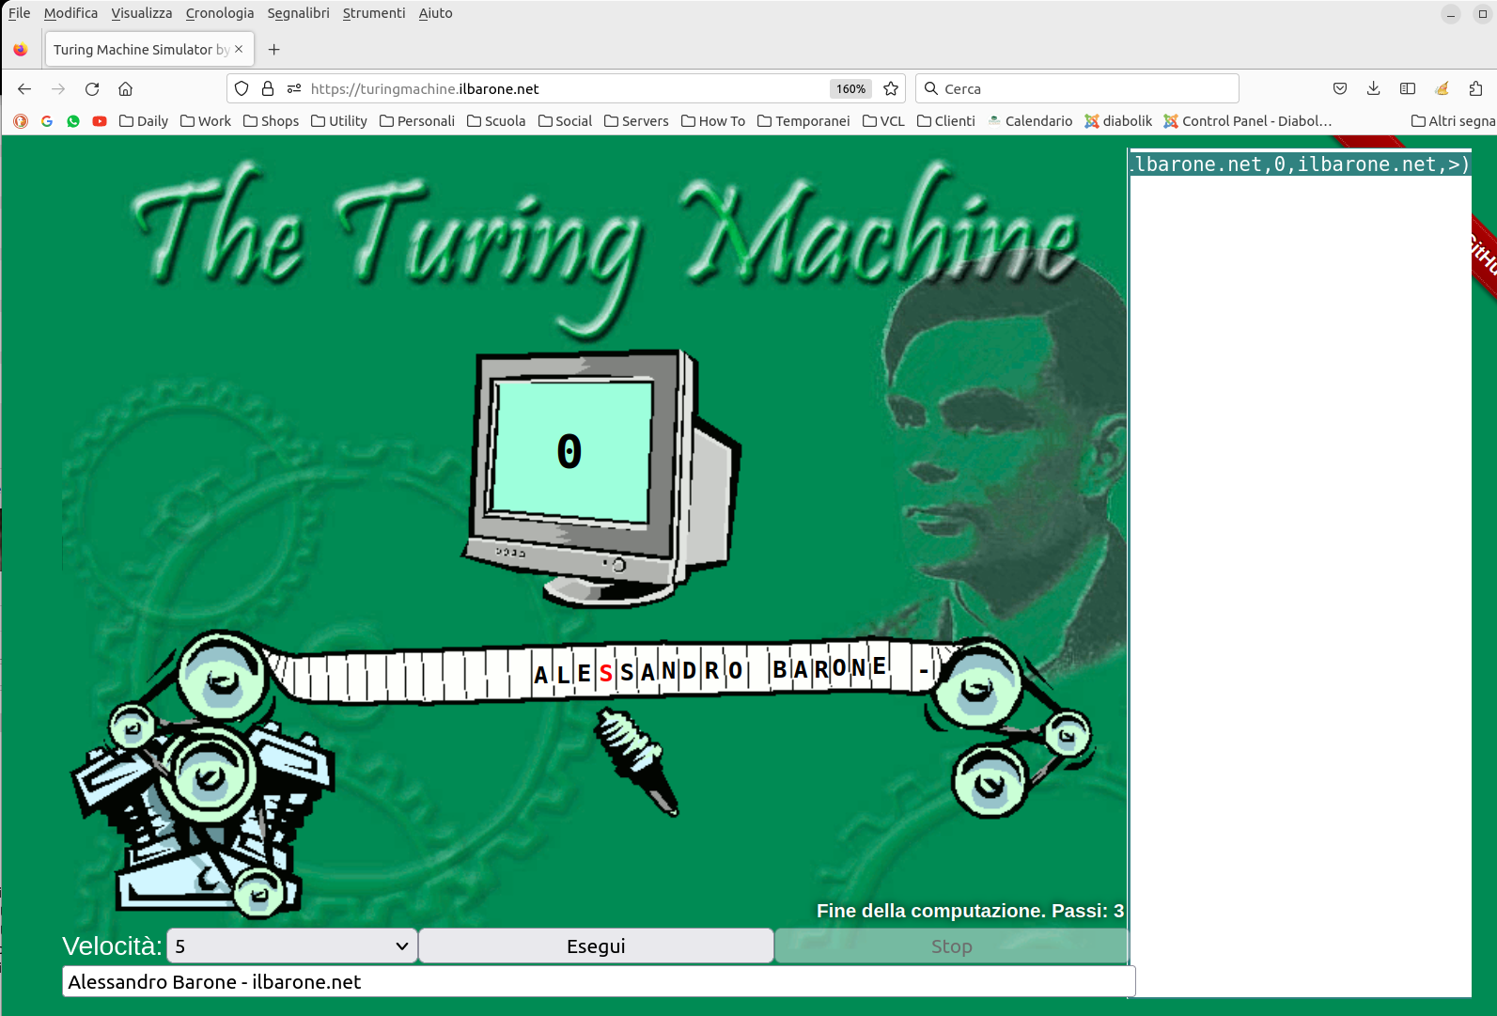Expand the Servers bookmarks folder
This screenshot has width=1497, height=1016.
point(636,121)
